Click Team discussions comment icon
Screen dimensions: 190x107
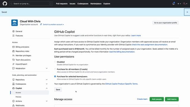[13, 60]
